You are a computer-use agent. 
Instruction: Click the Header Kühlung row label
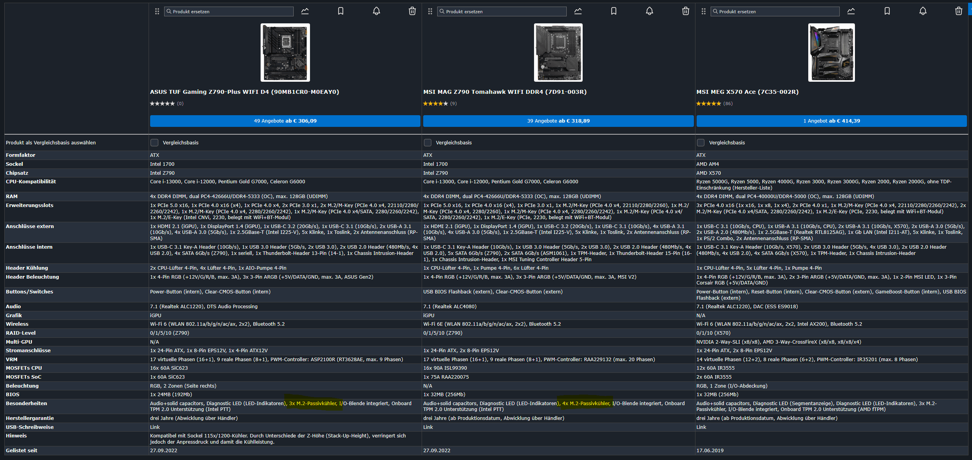(27, 268)
